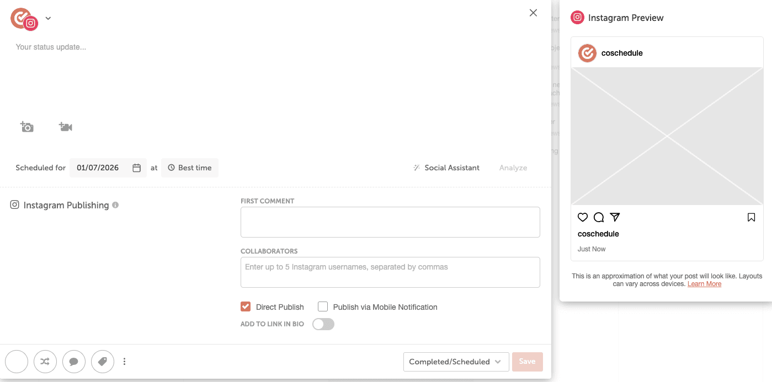Open the scheduled date picker field
The width and height of the screenshot is (772, 382).
coord(108,168)
